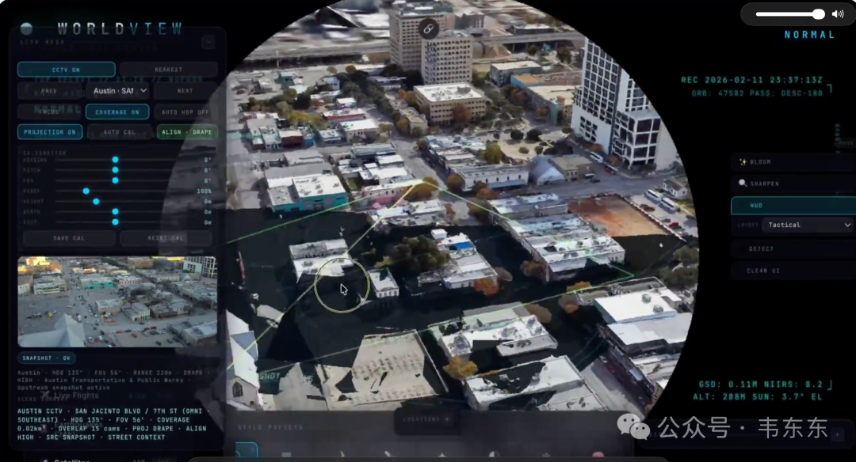This screenshot has width=856, height=462.
Task: Click the SNAPSHOT · OK status badge
Action: point(47,358)
